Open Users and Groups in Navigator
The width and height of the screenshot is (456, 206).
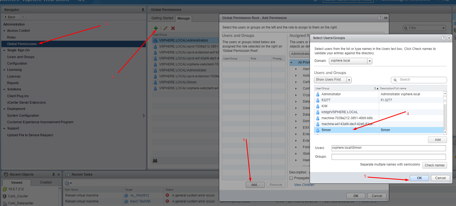click(21, 57)
